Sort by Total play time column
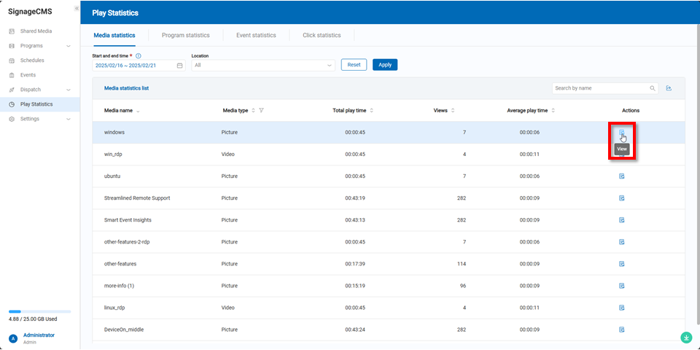 tap(372, 111)
